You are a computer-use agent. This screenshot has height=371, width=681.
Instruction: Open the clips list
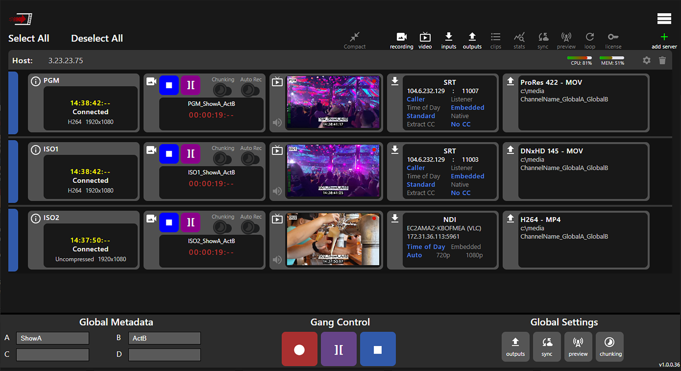coord(495,40)
